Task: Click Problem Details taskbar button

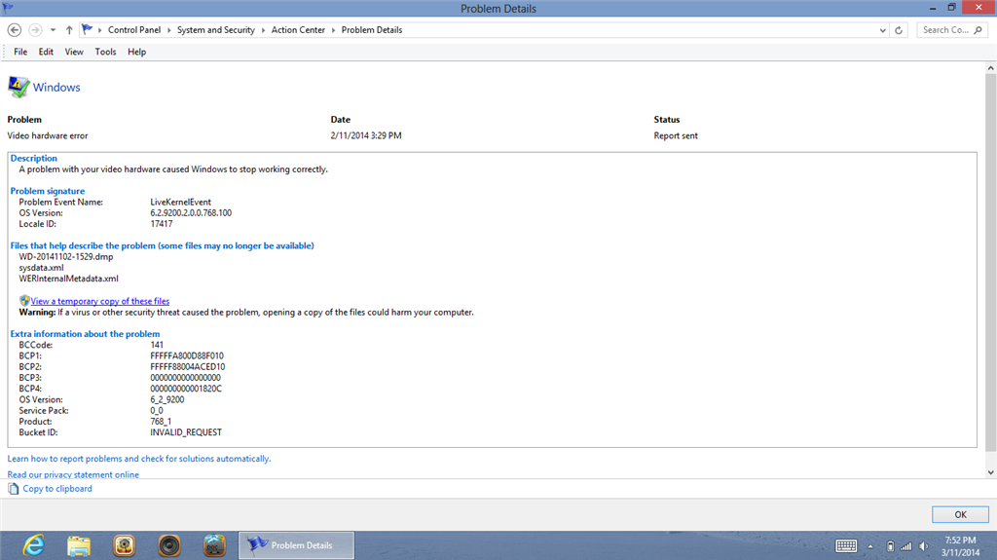Action: [296, 545]
